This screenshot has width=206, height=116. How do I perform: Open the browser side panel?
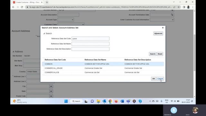pyautogui.click(x=184, y=7)
